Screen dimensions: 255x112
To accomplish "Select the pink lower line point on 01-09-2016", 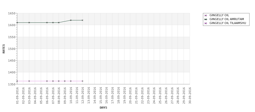I will tap(17, 81).
